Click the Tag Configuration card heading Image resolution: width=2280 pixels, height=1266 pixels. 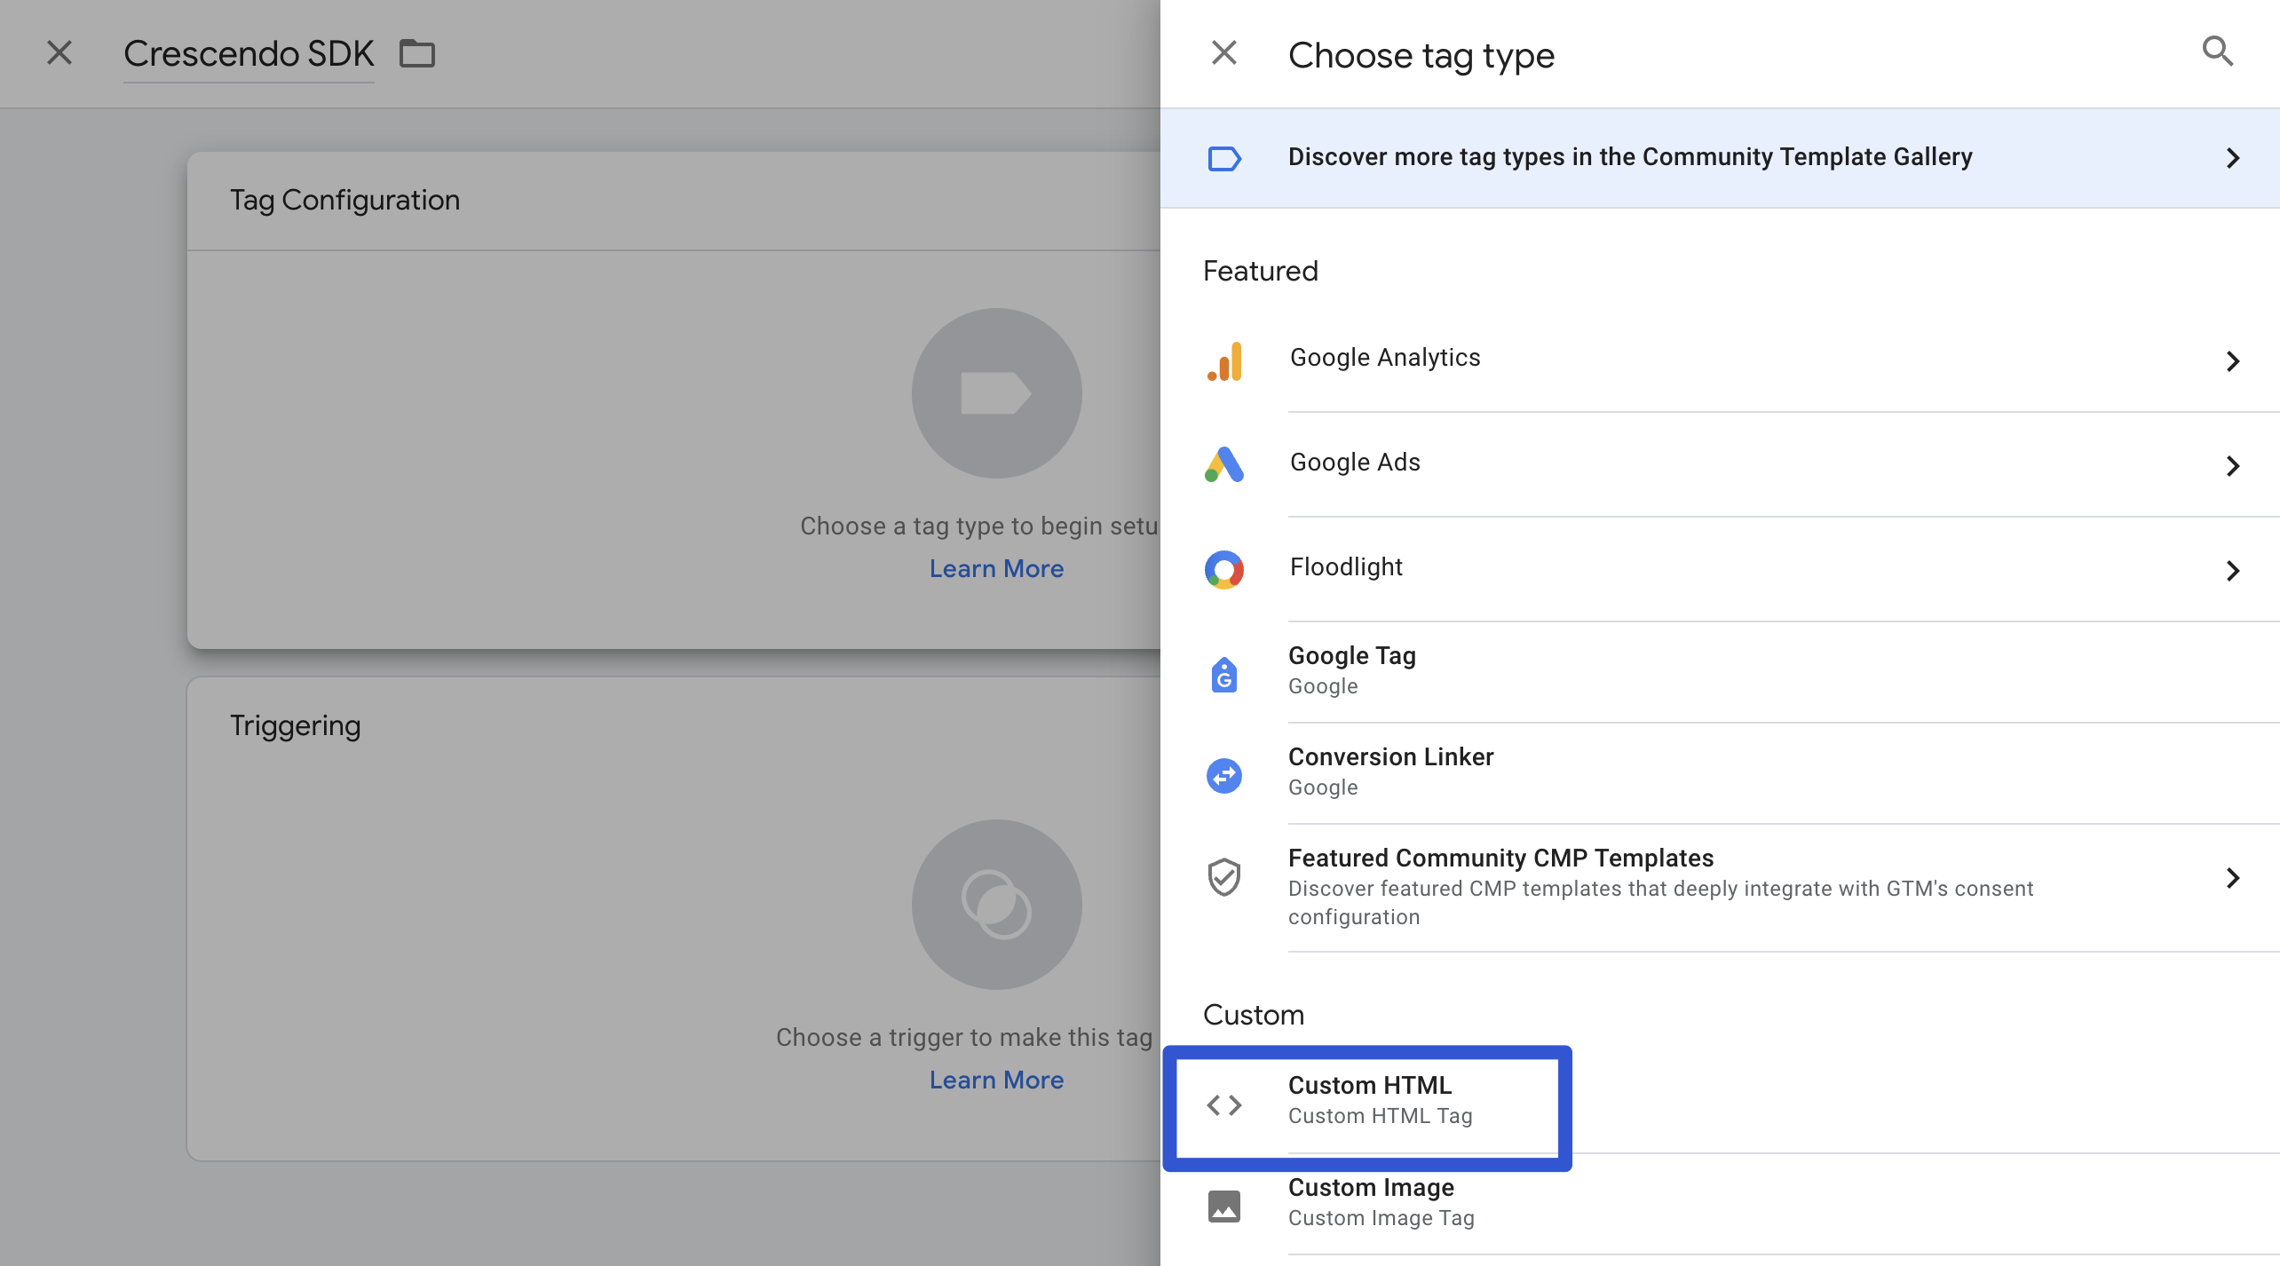tap(345, 201)
